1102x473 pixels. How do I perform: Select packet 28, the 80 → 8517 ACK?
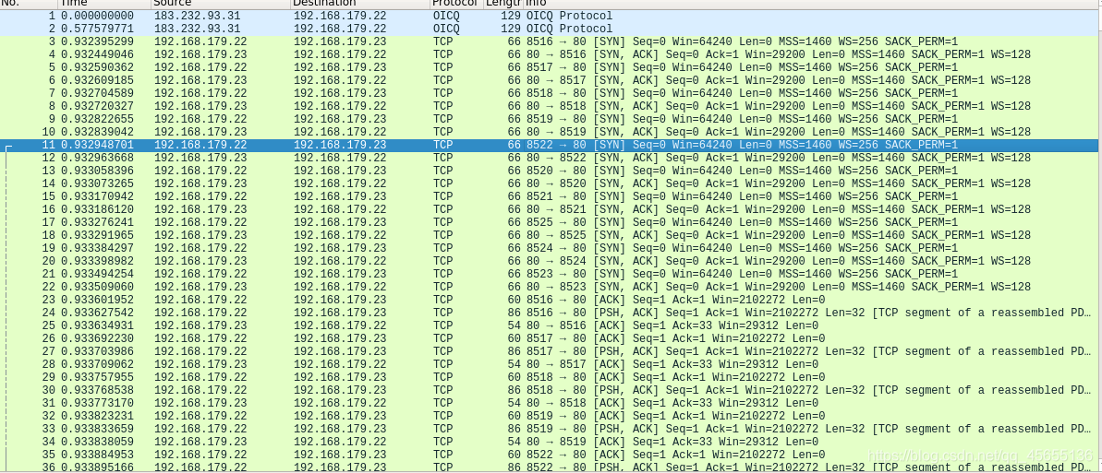tap(551, 364)
